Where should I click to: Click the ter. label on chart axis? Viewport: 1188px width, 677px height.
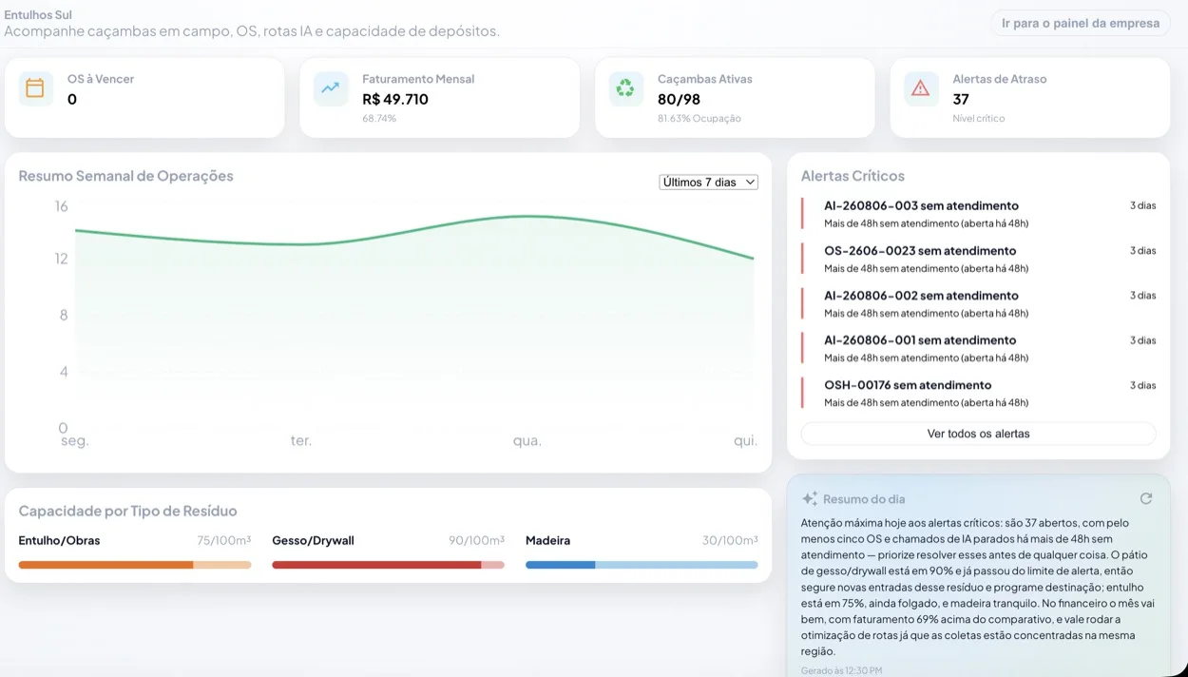click(301, 441)
